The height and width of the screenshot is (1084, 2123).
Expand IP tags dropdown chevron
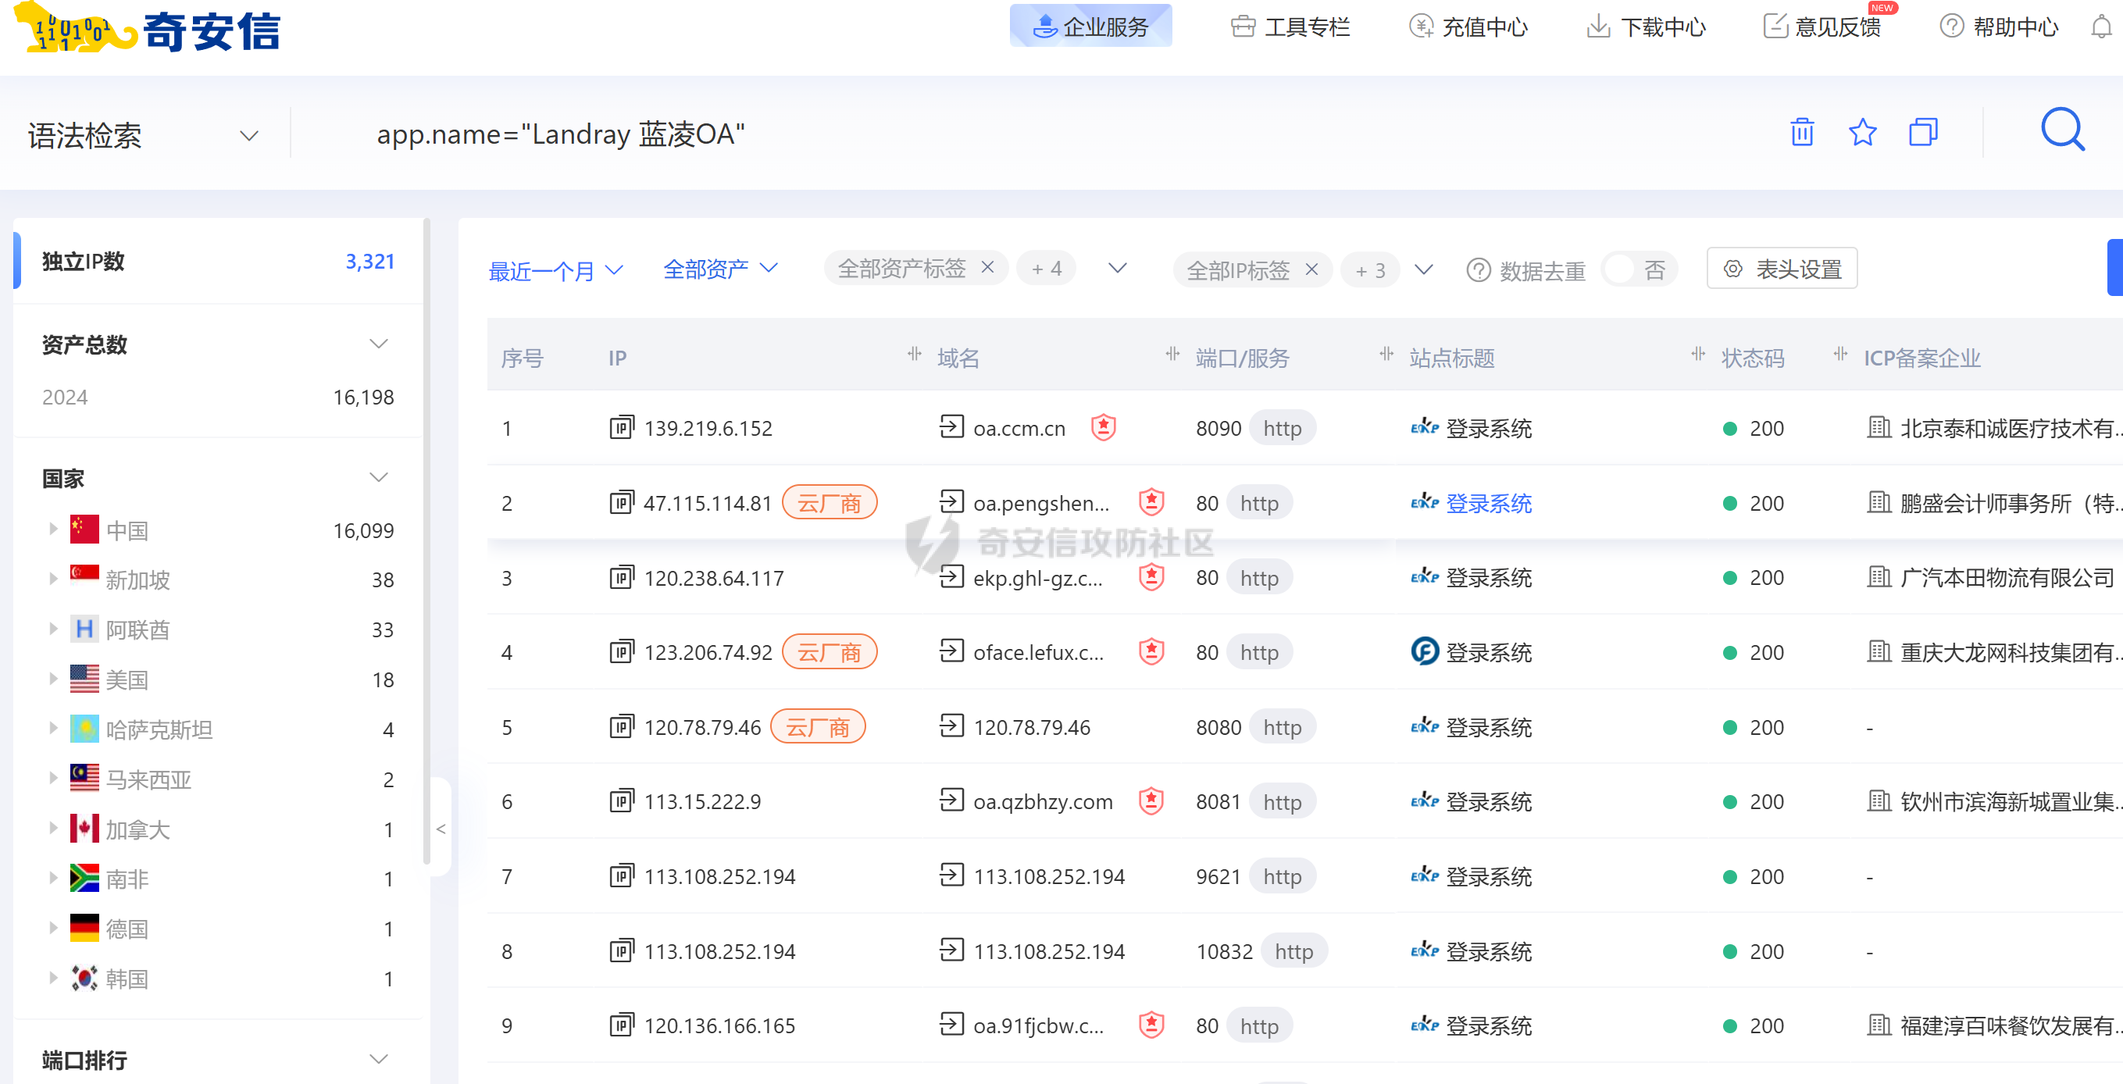pos(1423,269)
